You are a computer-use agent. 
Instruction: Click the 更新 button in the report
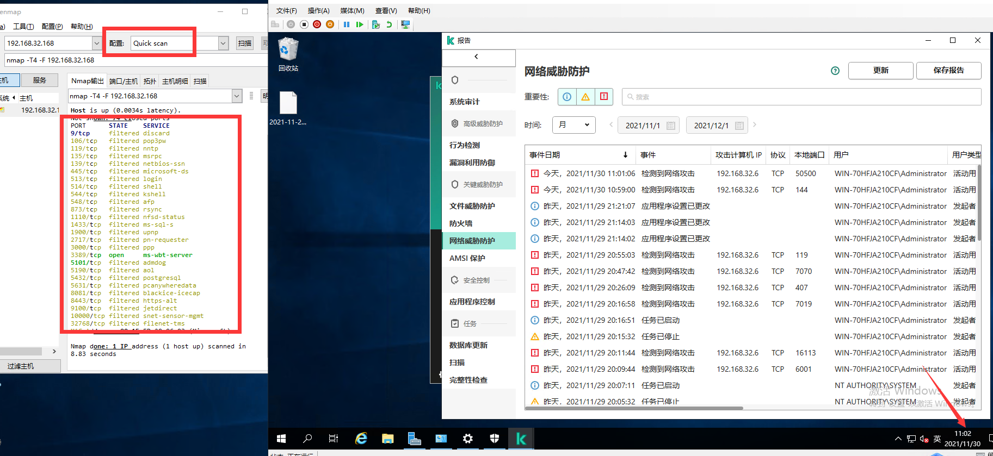[x=881, y=71]
